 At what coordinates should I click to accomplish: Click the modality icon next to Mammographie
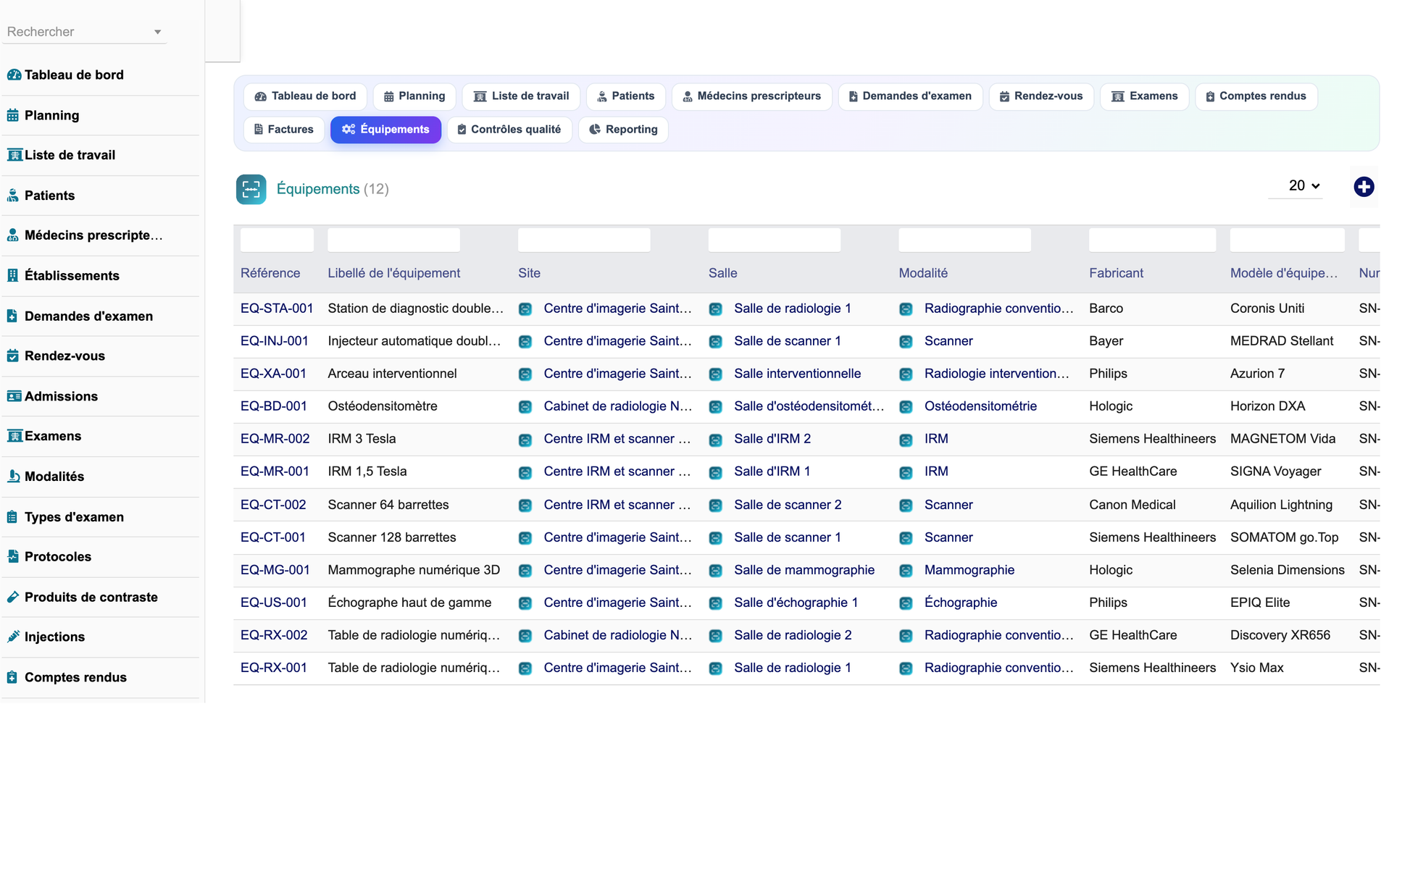pyautogui.click(x=906, y=571)
